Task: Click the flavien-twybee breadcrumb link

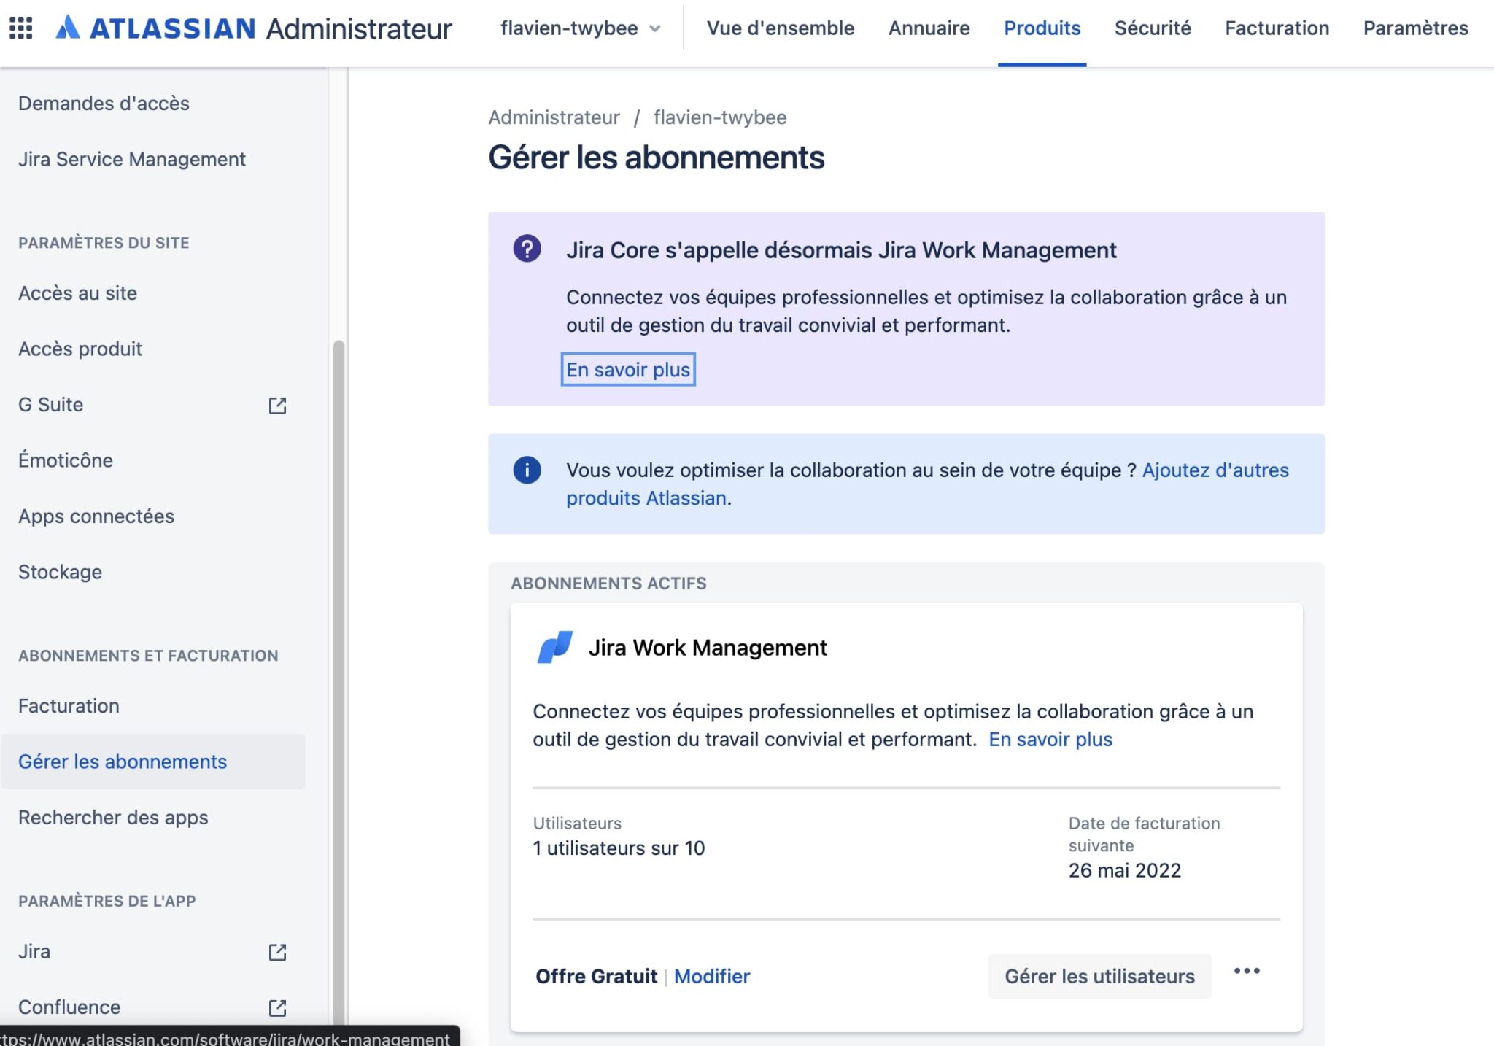Action: coord(719,117)
